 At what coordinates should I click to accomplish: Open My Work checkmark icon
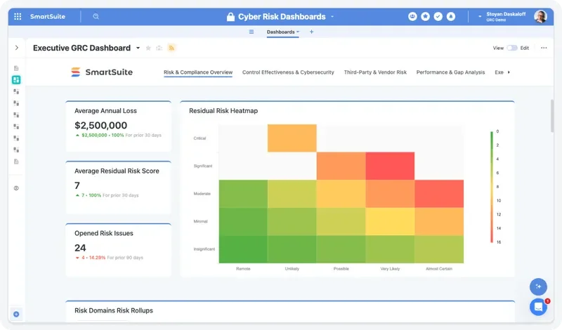(x=438, y=16)
